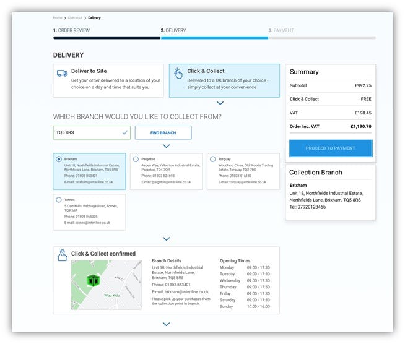
Task: Click chevron below confirmation panel
Action: (167, 324)
